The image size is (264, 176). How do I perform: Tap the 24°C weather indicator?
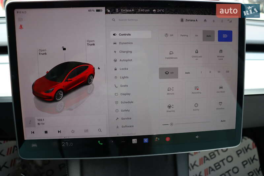[158, 11]
